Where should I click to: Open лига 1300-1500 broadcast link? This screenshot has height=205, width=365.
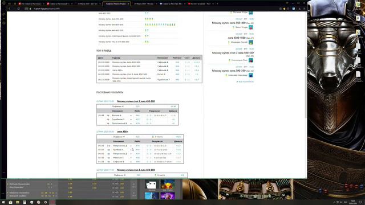coord(237,38)
